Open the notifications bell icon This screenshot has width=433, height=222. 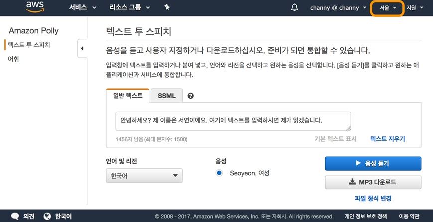[x=294, y=8]
